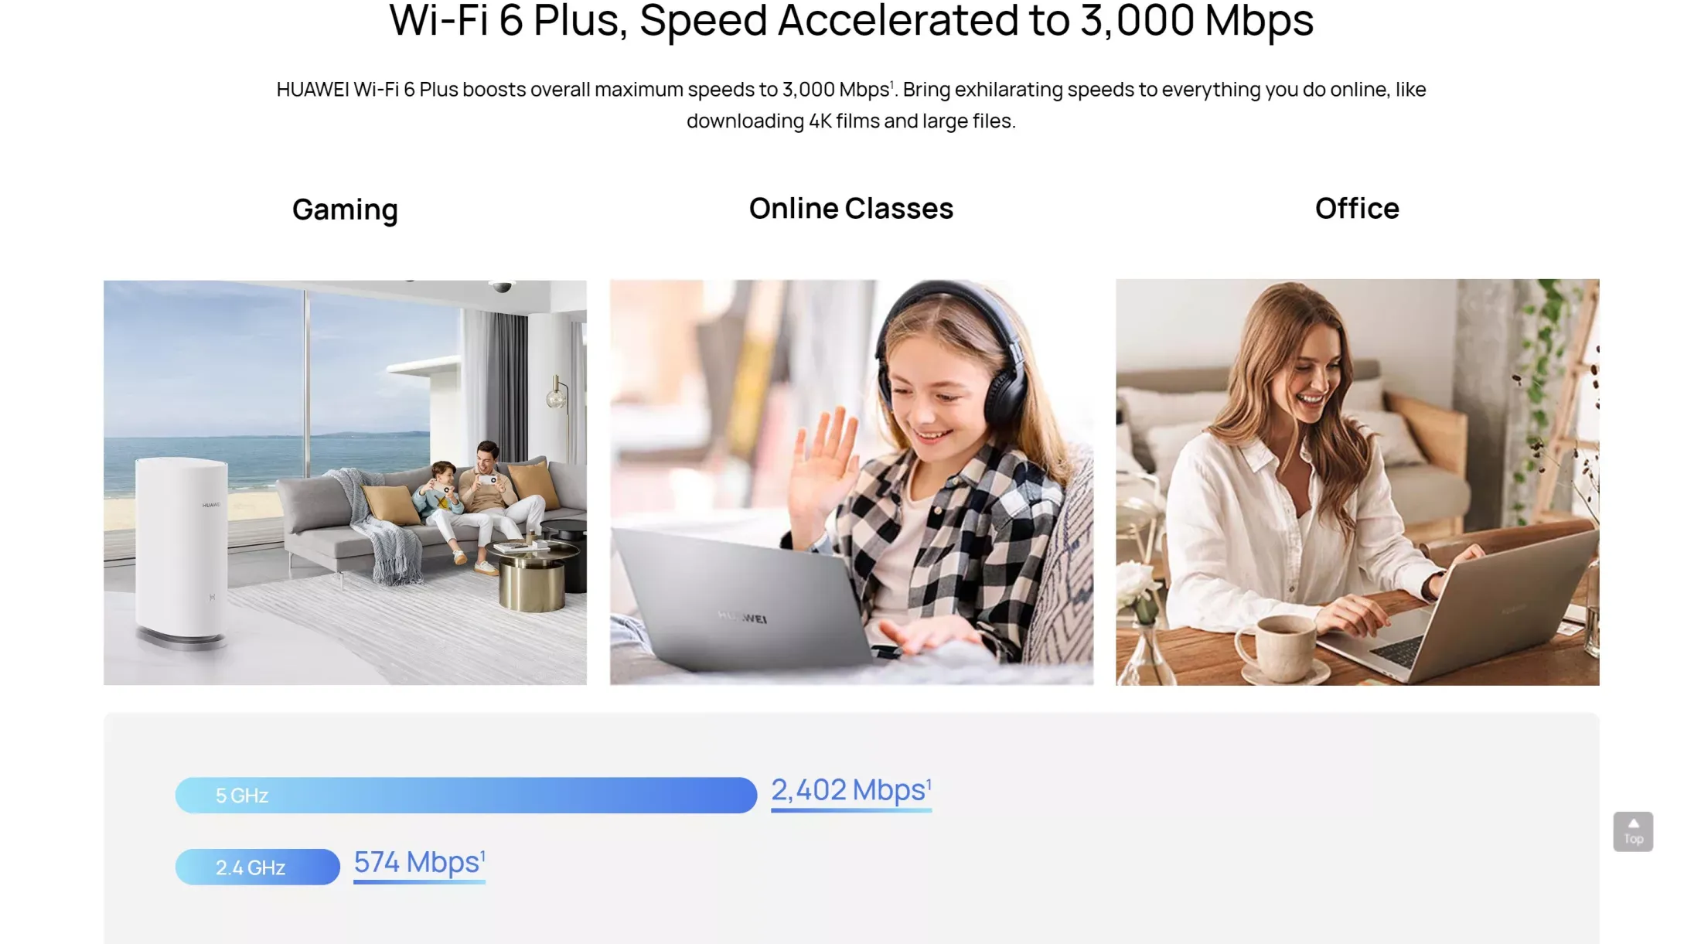Screen dimensions: 1701x944
Task: Click footnote 1 after 3,000 Mbps in paragraph
Action: coord(891,84)
